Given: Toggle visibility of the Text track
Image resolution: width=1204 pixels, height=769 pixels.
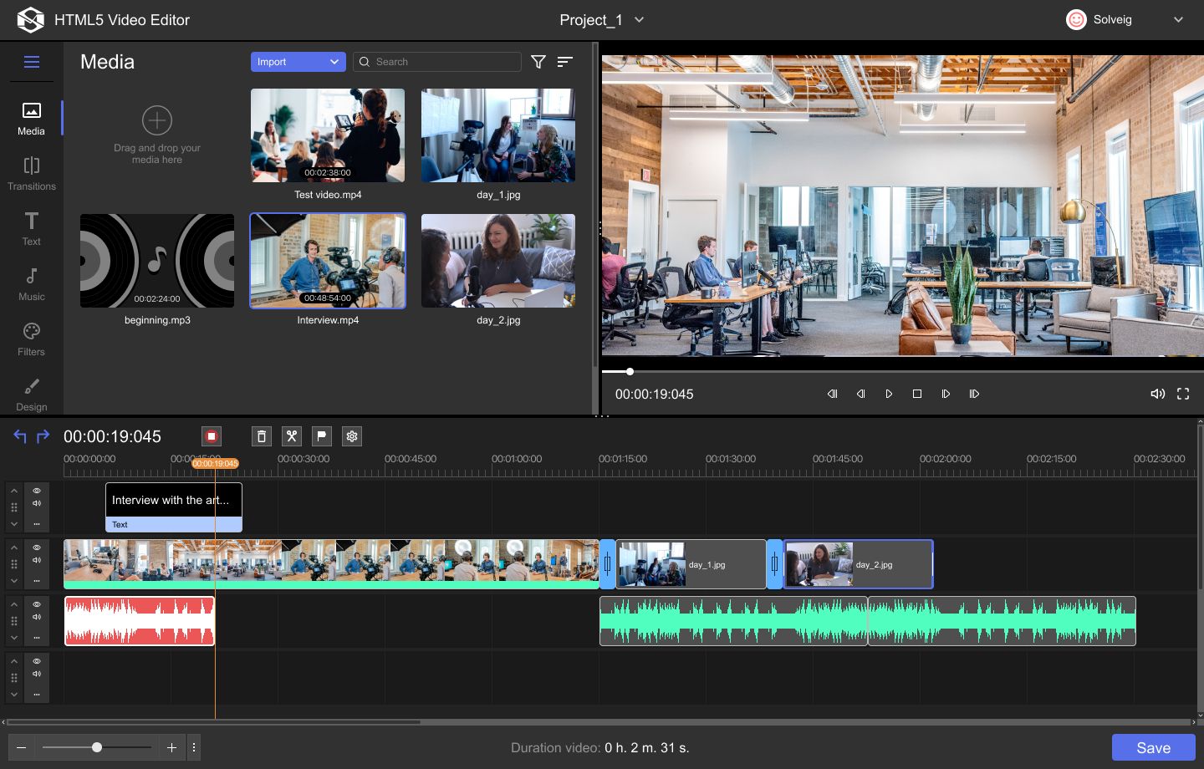Looking at the screenshot, I should [37, 491].
